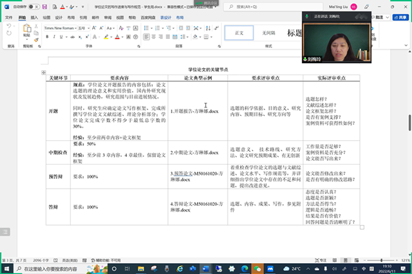Apply bold formatting with B icon
Viewport: 412px width, 274px height.
click(46, 37)
